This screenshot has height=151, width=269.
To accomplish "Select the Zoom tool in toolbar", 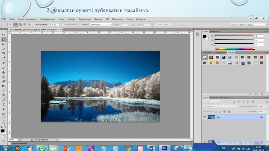I will [4, 123].
